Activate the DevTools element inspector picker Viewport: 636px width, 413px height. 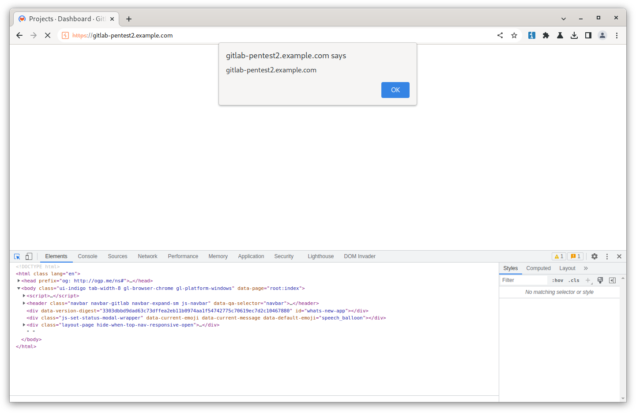pyautogui.click(x=17, y=256)
